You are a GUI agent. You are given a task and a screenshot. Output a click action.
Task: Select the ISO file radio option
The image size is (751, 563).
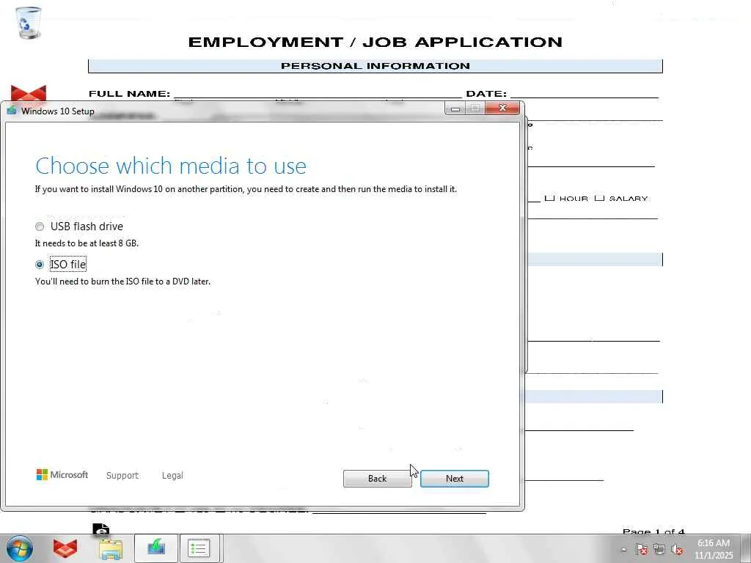click(x=40, y=264)
